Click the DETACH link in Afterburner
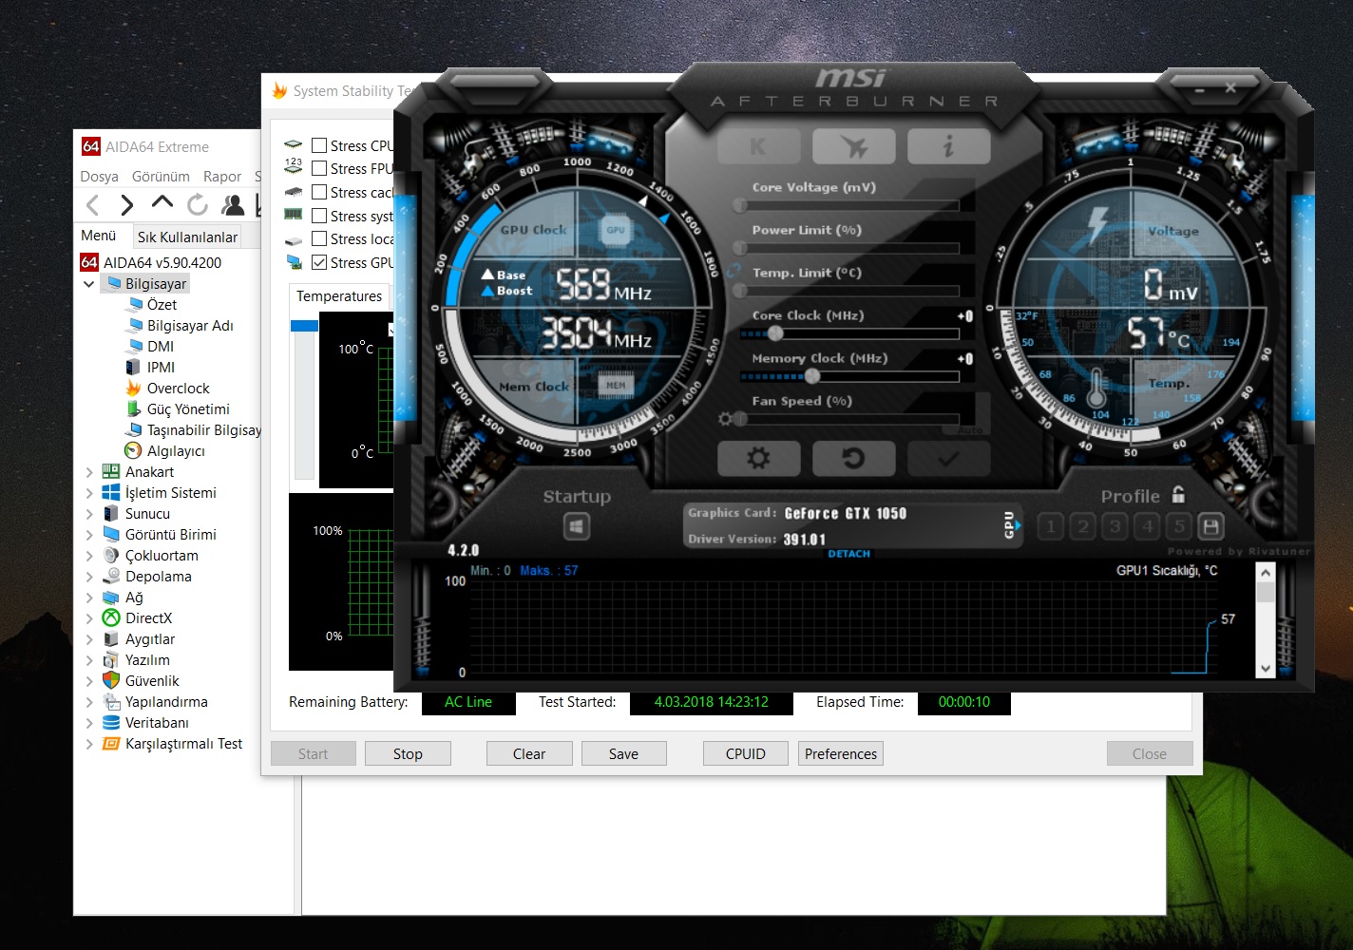1353x950 pixels. (x=849, y=554)
